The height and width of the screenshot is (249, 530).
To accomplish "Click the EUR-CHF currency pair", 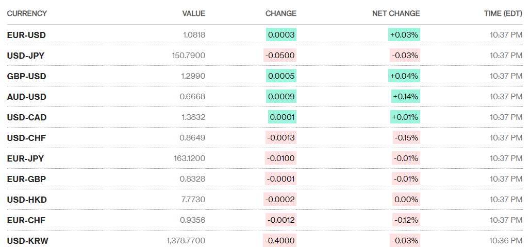I will tap(26, 220).
